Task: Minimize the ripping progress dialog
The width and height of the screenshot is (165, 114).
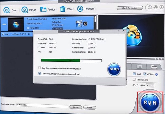Action: (118, 31)
